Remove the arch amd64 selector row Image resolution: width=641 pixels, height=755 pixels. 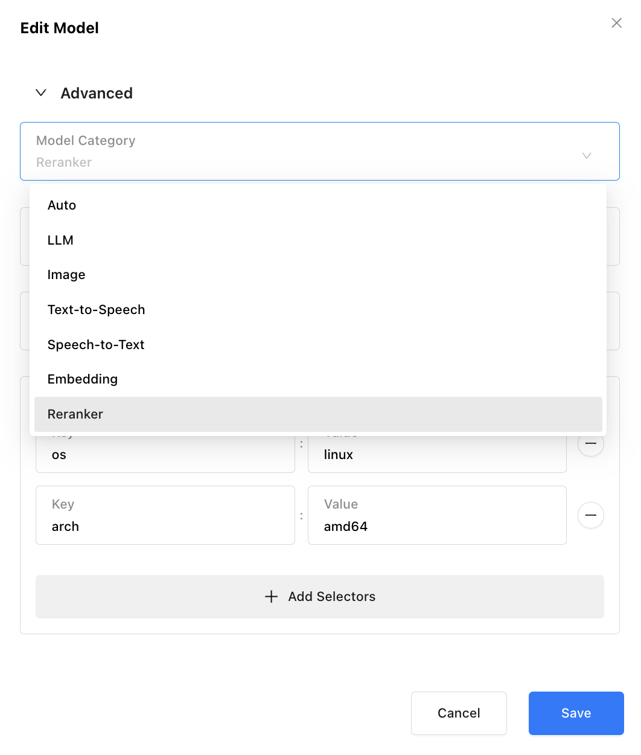591,515
